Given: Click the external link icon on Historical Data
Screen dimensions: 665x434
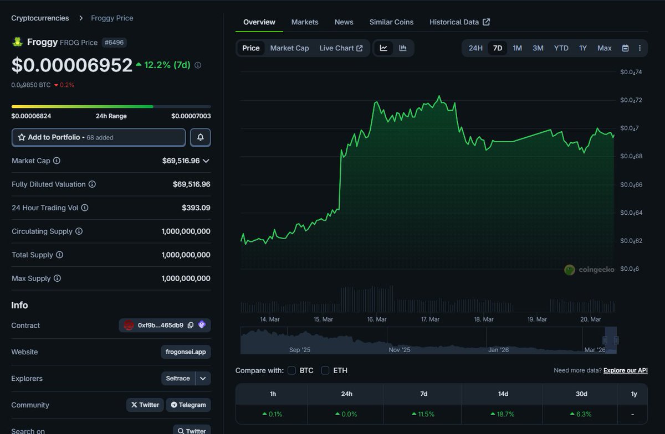Looking at the screenshot, I should coord(486,22).
